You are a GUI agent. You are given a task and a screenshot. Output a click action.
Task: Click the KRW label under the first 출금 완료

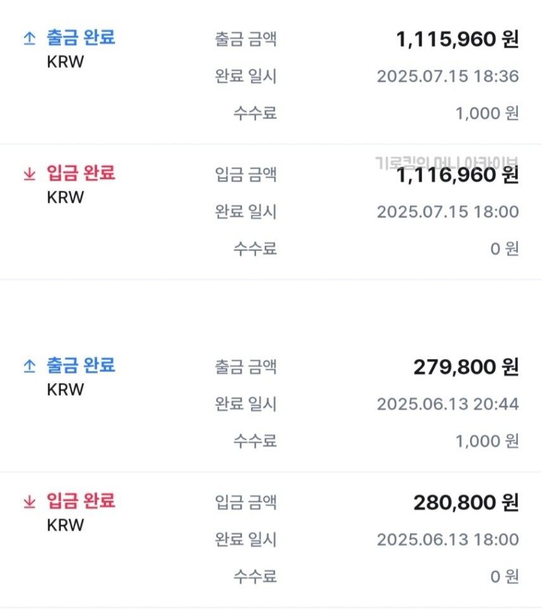pos(65,62)
